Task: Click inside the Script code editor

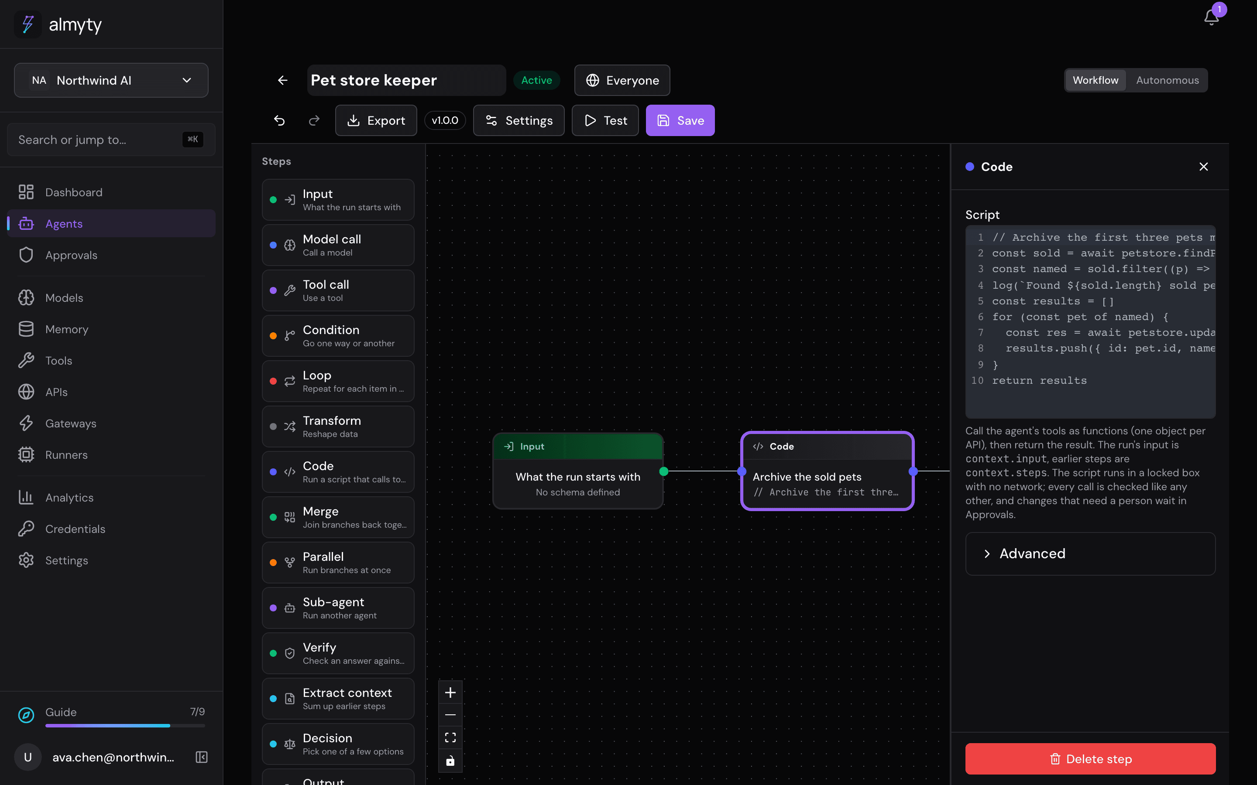Action: (x=1090, y=322)
